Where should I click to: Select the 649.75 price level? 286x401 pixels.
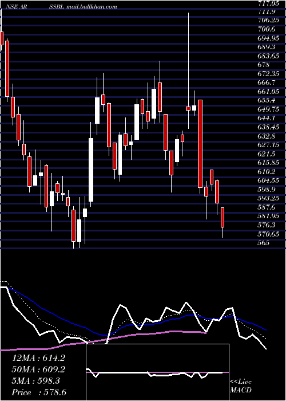click(269, 109)
